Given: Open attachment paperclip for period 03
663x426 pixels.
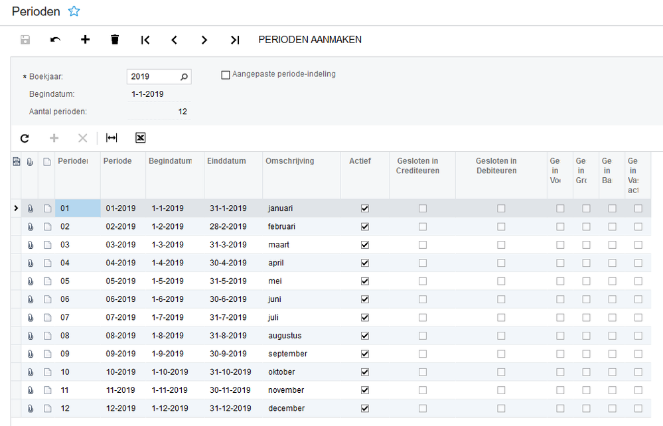Looking at the screenshot, I should (30, 245).
